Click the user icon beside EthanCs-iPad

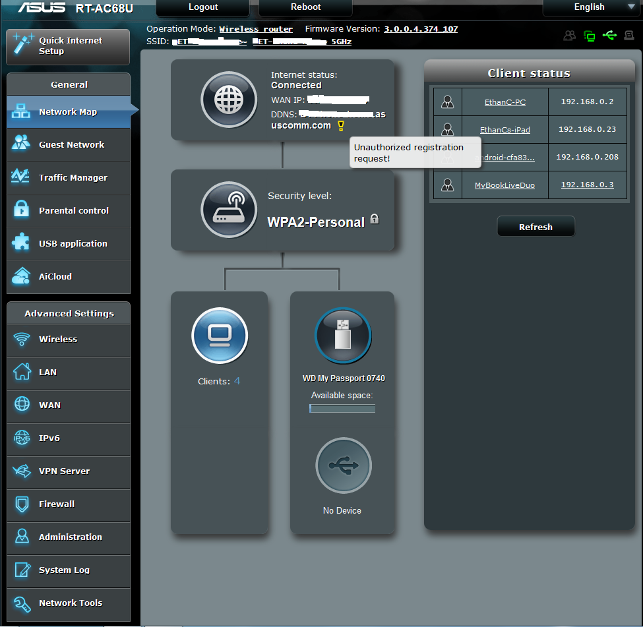click(447, 130)
